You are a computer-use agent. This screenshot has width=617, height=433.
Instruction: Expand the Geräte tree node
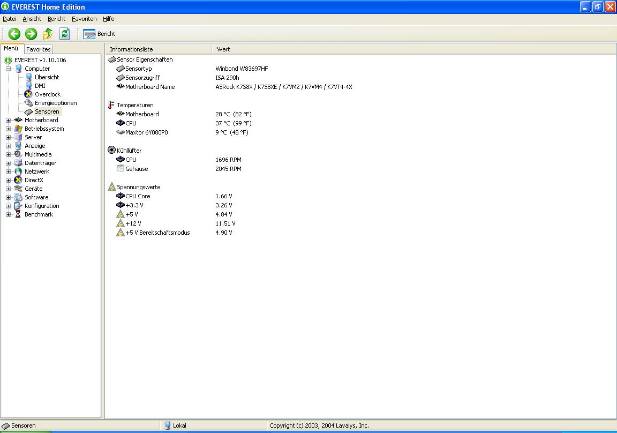click(x=8, y=189)
